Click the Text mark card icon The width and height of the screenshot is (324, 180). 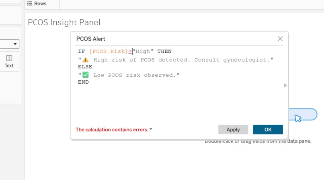(x=9, y=58)
